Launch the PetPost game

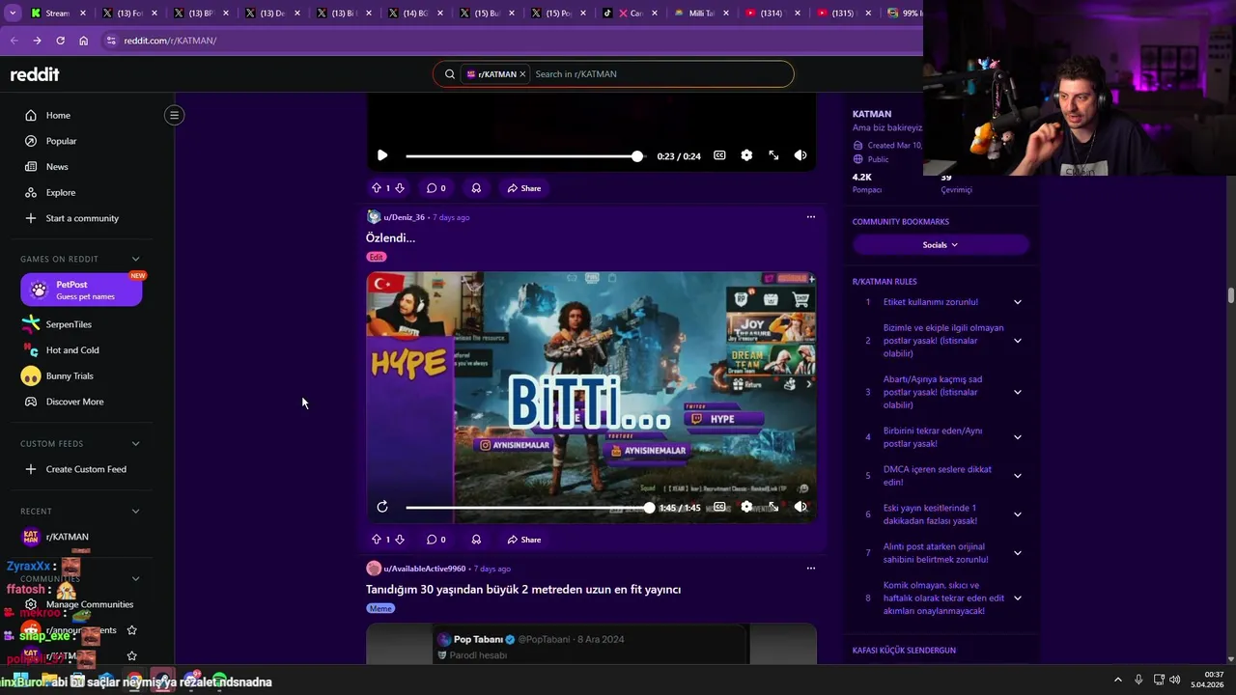(x=81, y=290)
